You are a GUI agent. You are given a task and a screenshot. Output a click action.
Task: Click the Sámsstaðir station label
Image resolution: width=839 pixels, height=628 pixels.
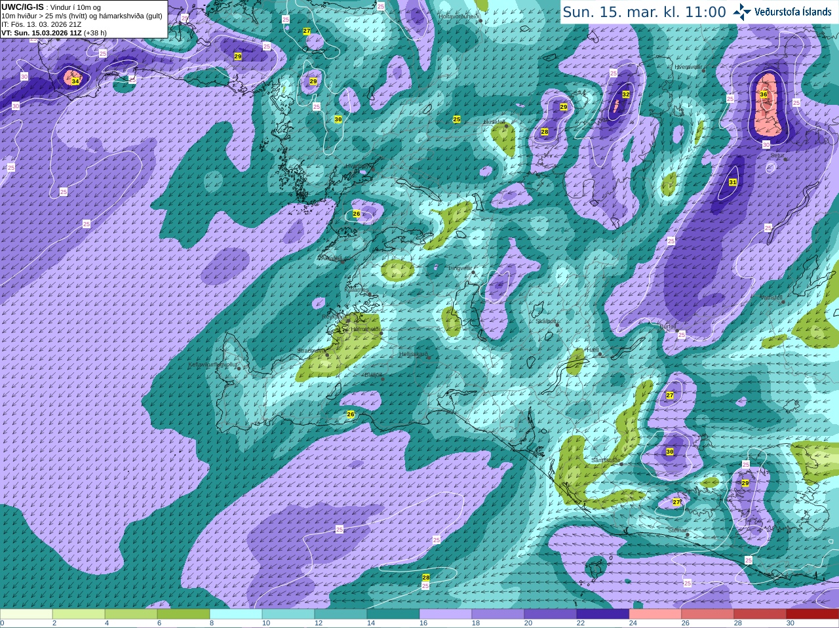(x=604, y=460)
